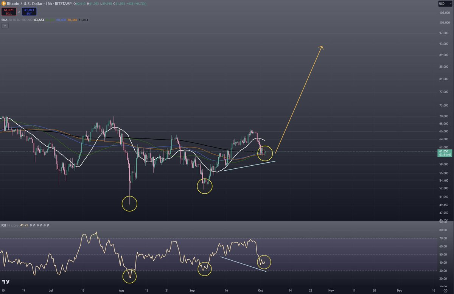Click 89,000 on the price axis
Viewport: 454px width, 294px height.
click(x=443, y=55)
